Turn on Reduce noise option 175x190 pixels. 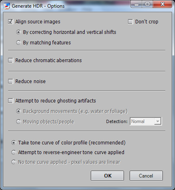point(11,81)
